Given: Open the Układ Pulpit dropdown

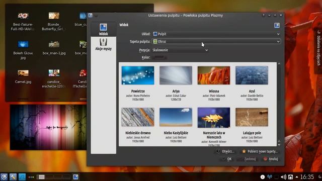Looking at the screenshot, I should [x=216, y=34].
